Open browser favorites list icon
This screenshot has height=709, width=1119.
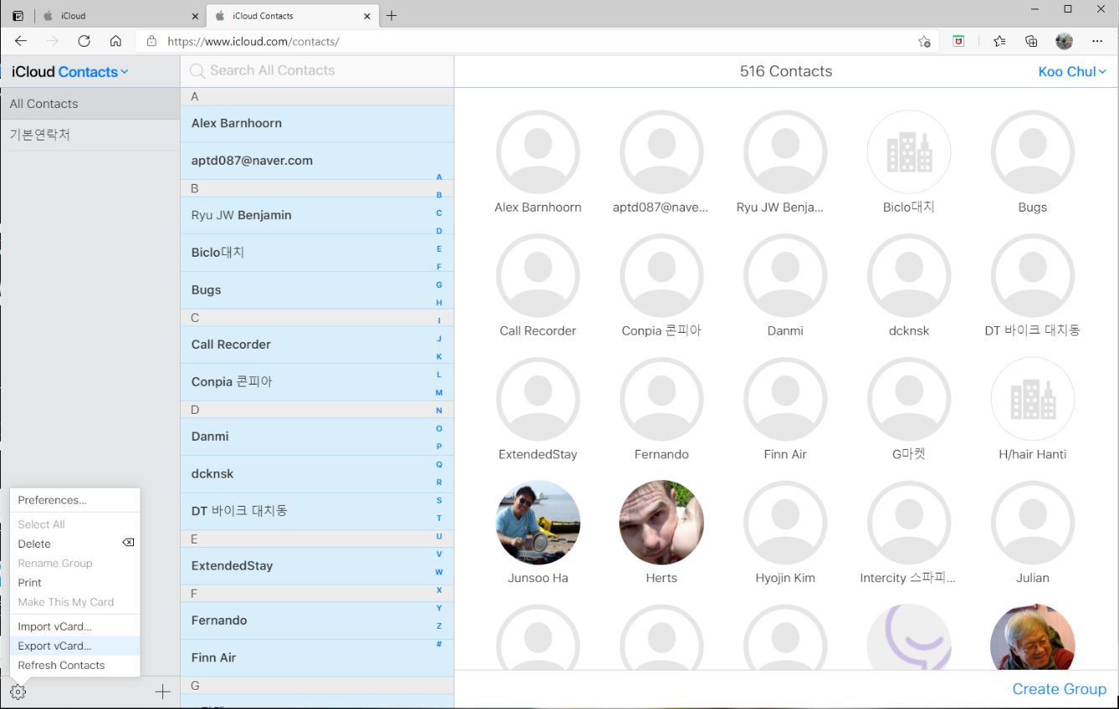[999, 41]
